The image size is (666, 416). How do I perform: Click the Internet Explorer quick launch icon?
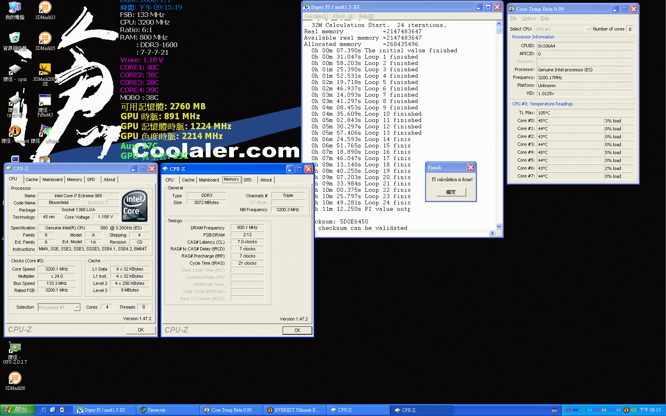click(44, 410)
